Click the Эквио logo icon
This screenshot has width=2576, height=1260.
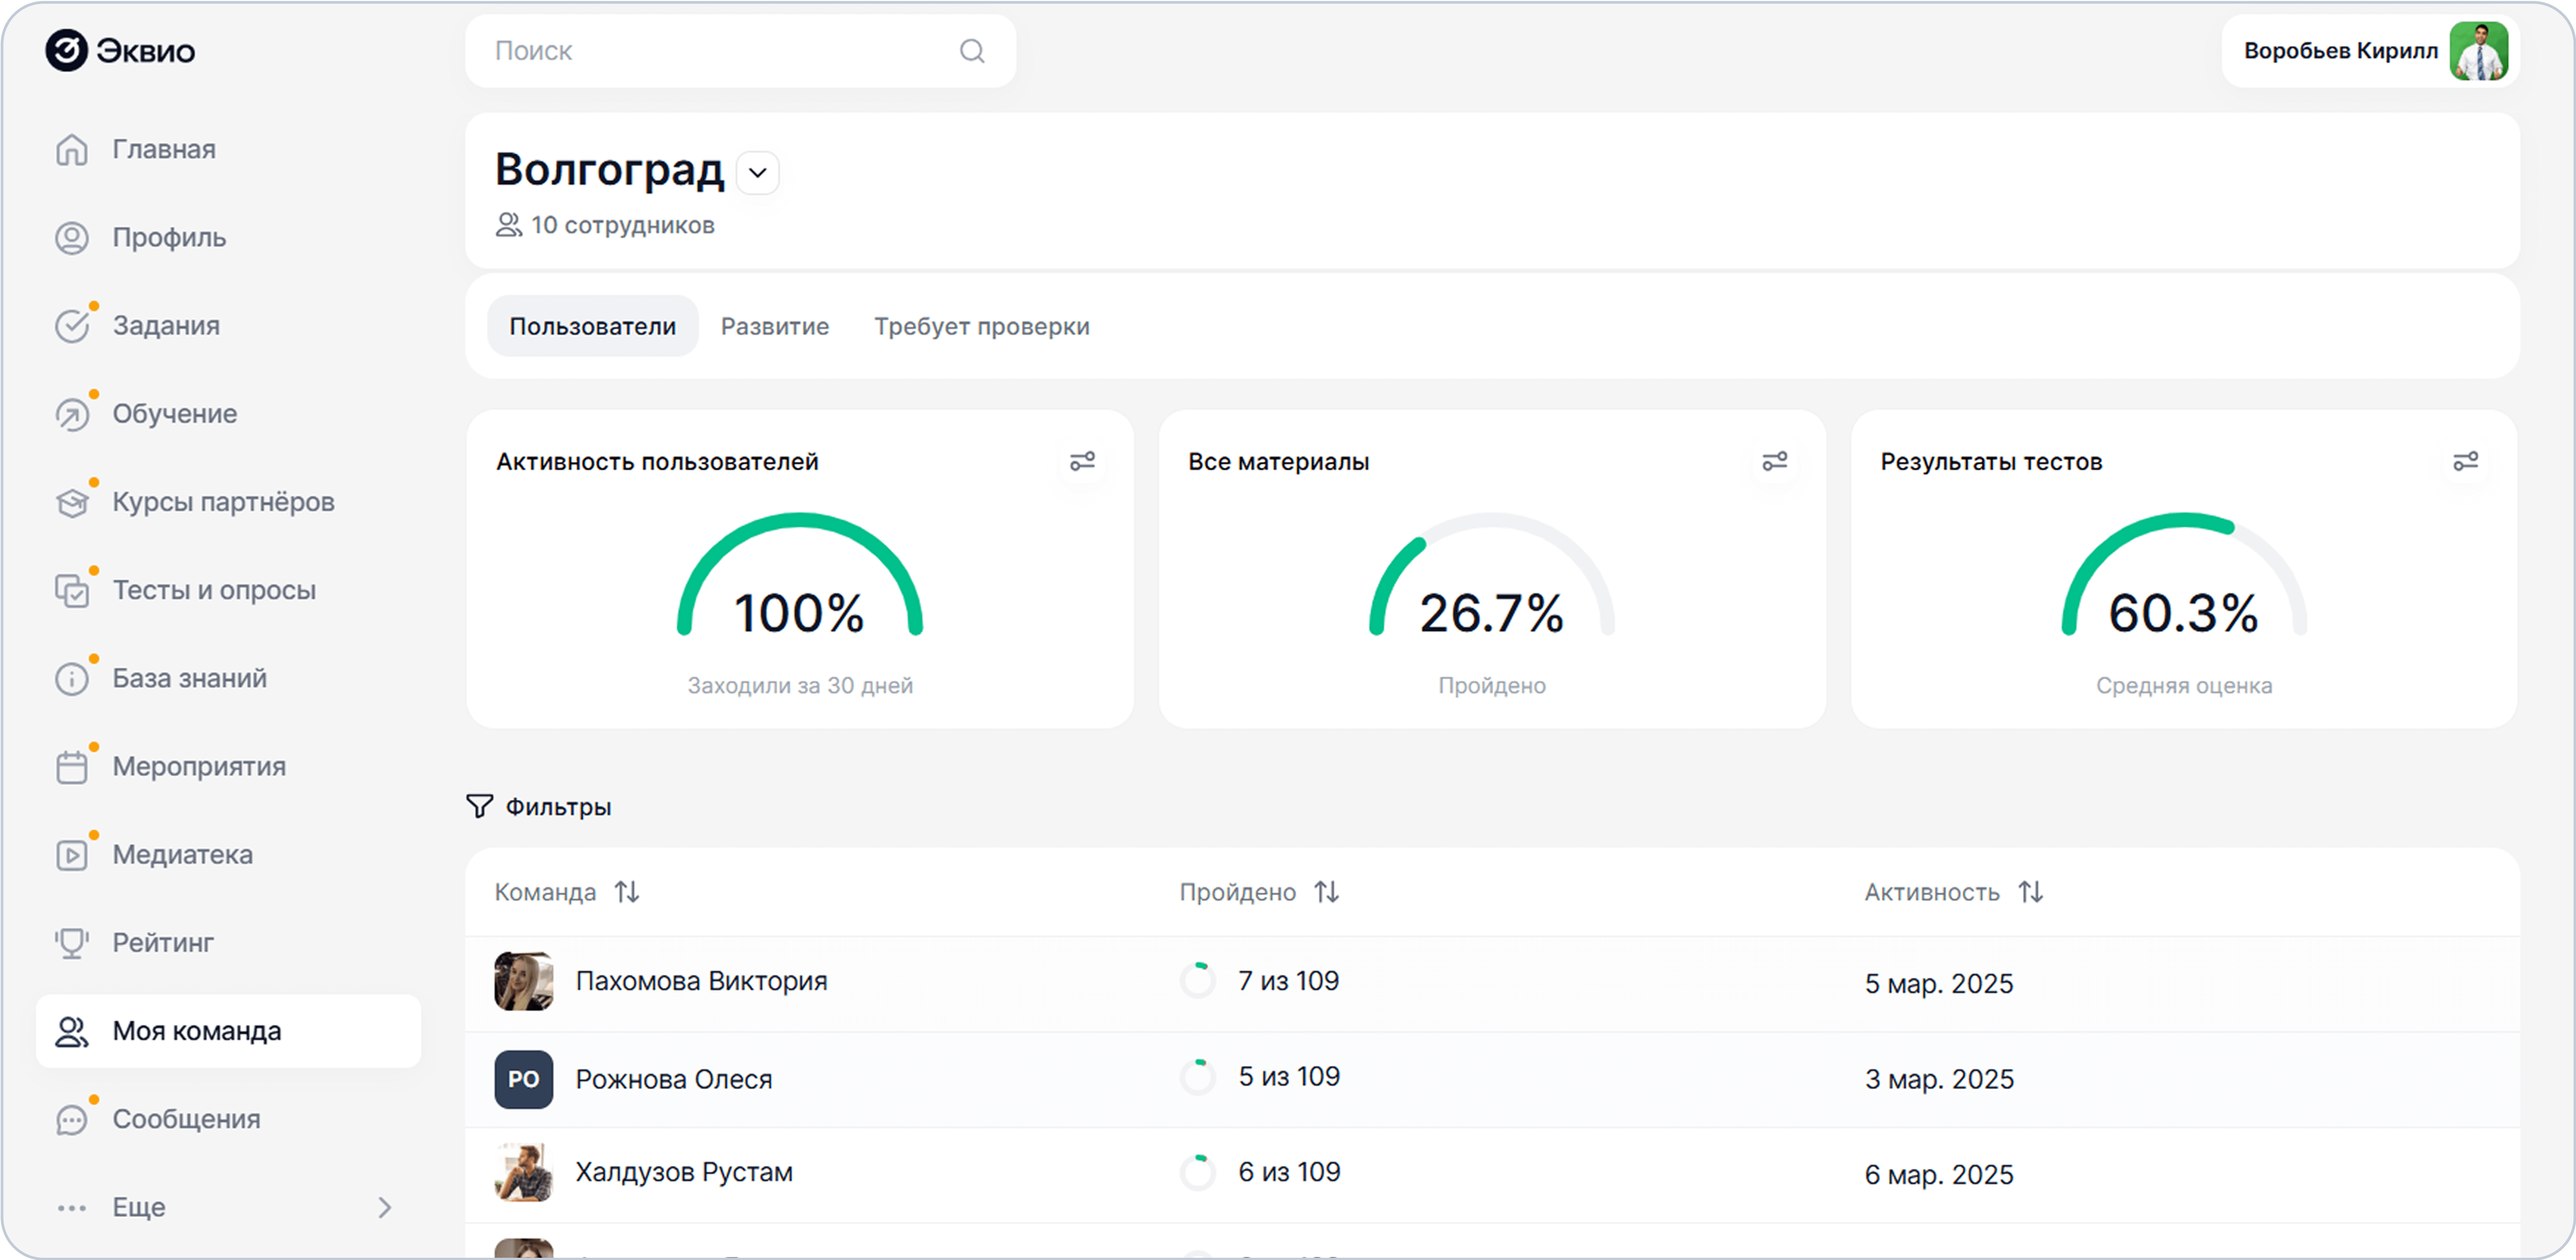click(x=67, y=50)
